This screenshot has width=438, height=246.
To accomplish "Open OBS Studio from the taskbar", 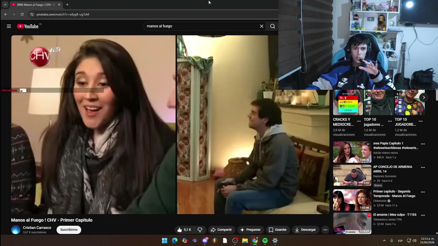I will pos(235,241).
